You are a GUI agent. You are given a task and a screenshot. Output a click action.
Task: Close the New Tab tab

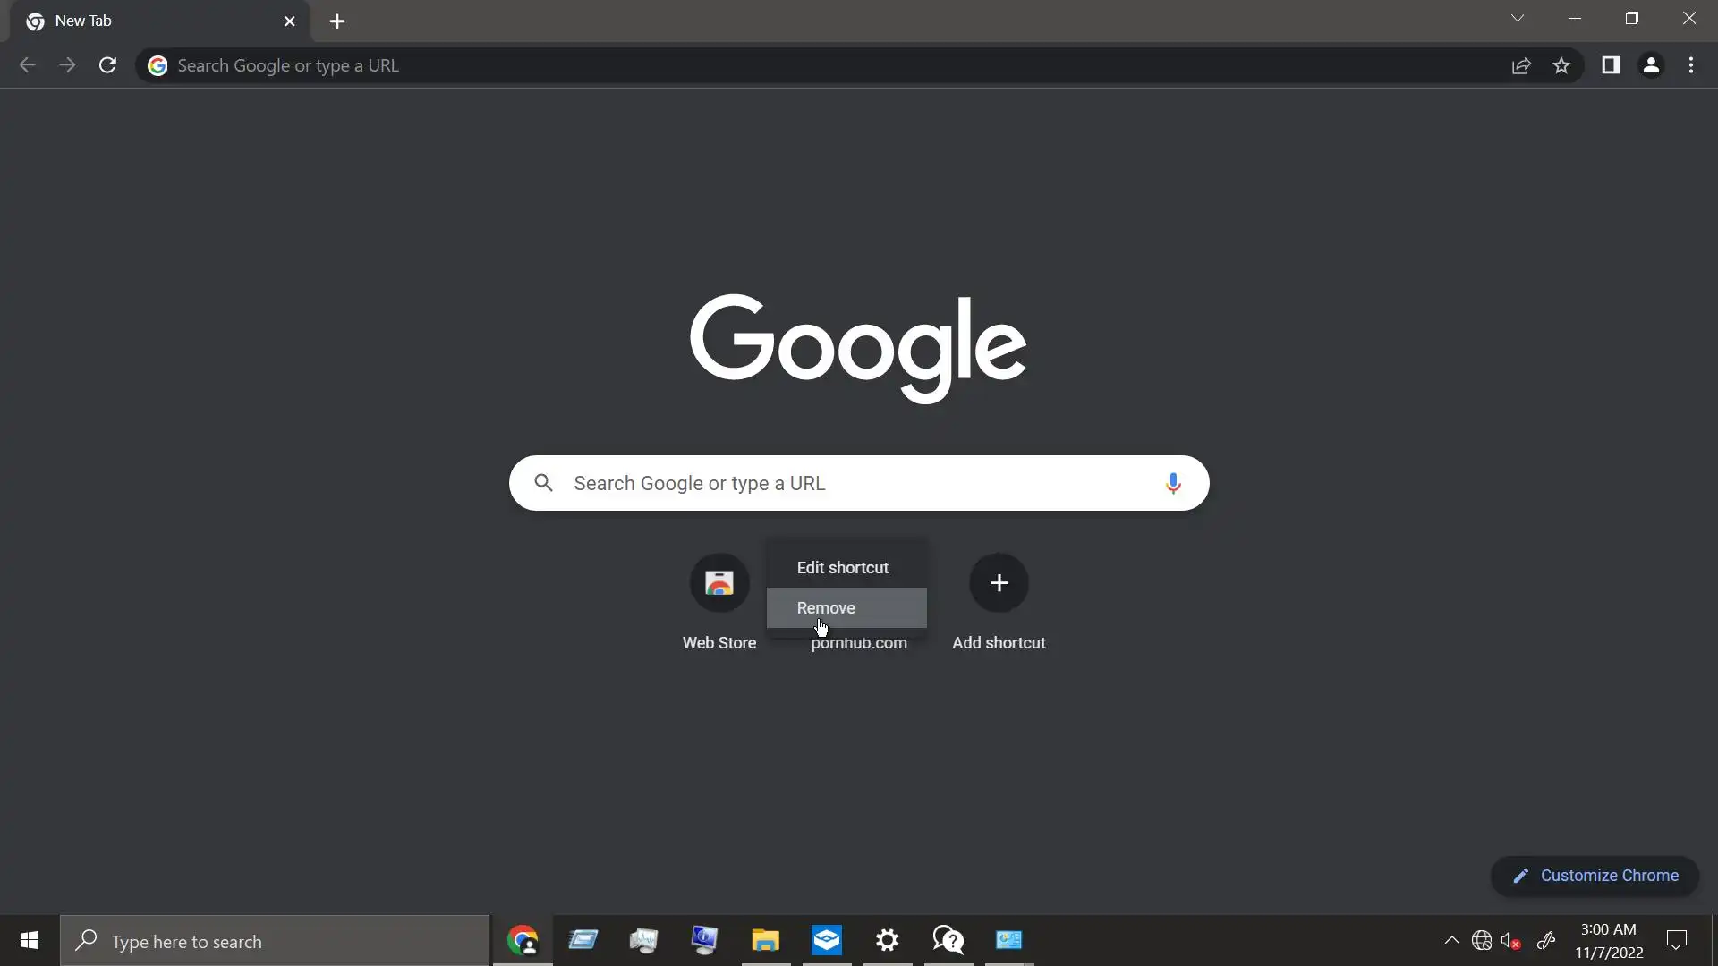pyautogui.click(x=289, y=21)
